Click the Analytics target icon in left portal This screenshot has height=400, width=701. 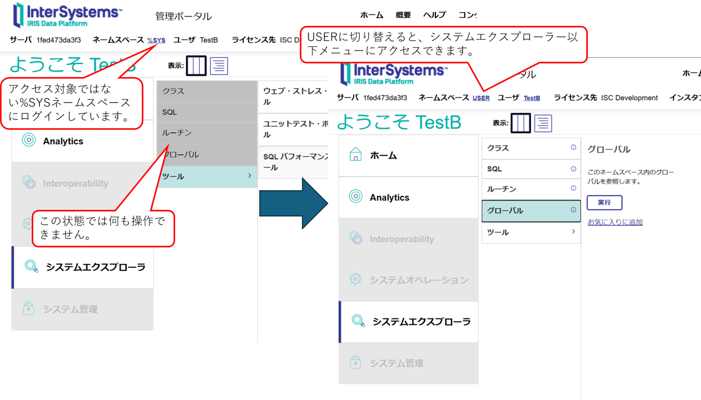coord(29,140)
